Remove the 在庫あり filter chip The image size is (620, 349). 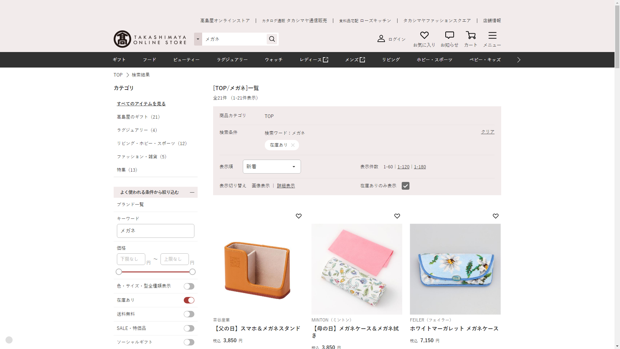293,145
